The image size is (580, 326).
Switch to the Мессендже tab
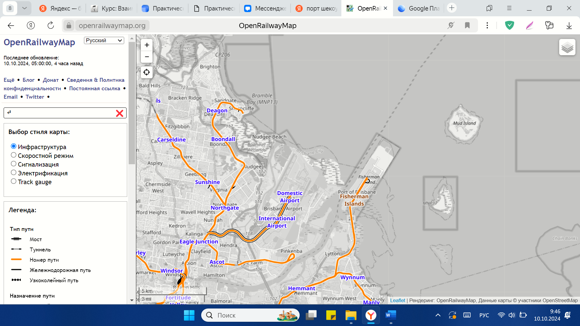(x=266, y=8)
